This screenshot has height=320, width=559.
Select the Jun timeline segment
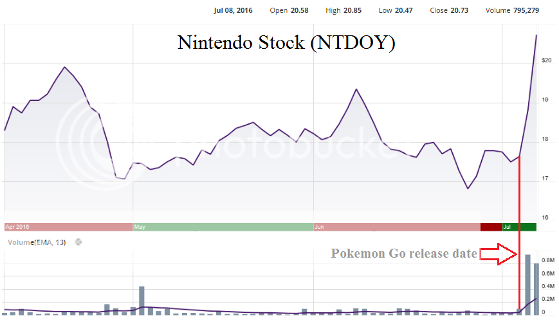coord(396,227)
